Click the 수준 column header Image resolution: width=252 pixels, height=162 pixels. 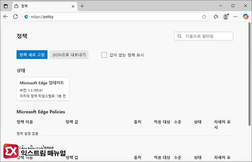coord(178,122)
